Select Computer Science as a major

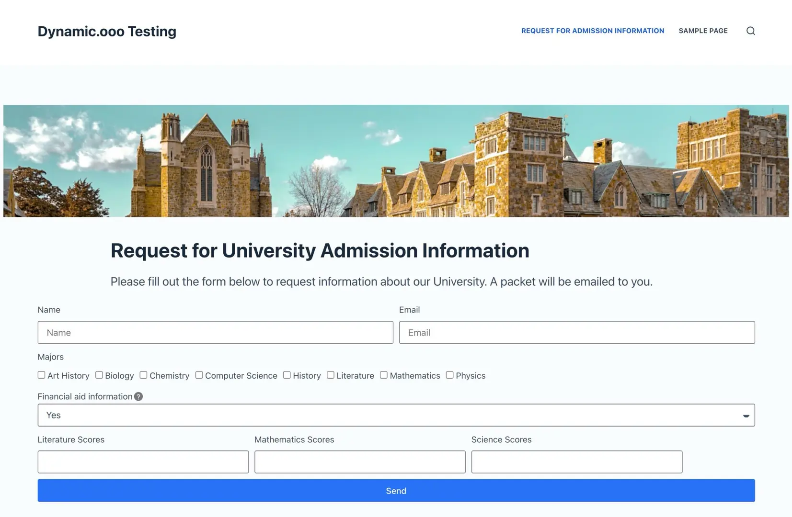tap(199, 375)
